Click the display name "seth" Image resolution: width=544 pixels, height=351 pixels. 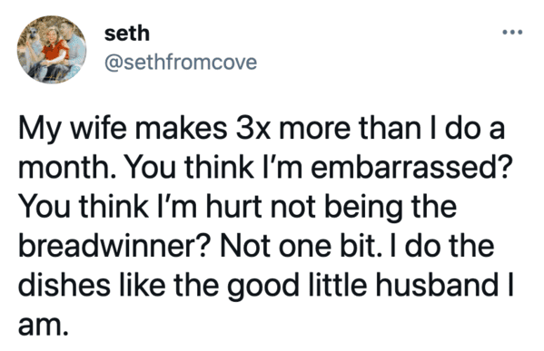pyautogui.click(x=127, y=34)
